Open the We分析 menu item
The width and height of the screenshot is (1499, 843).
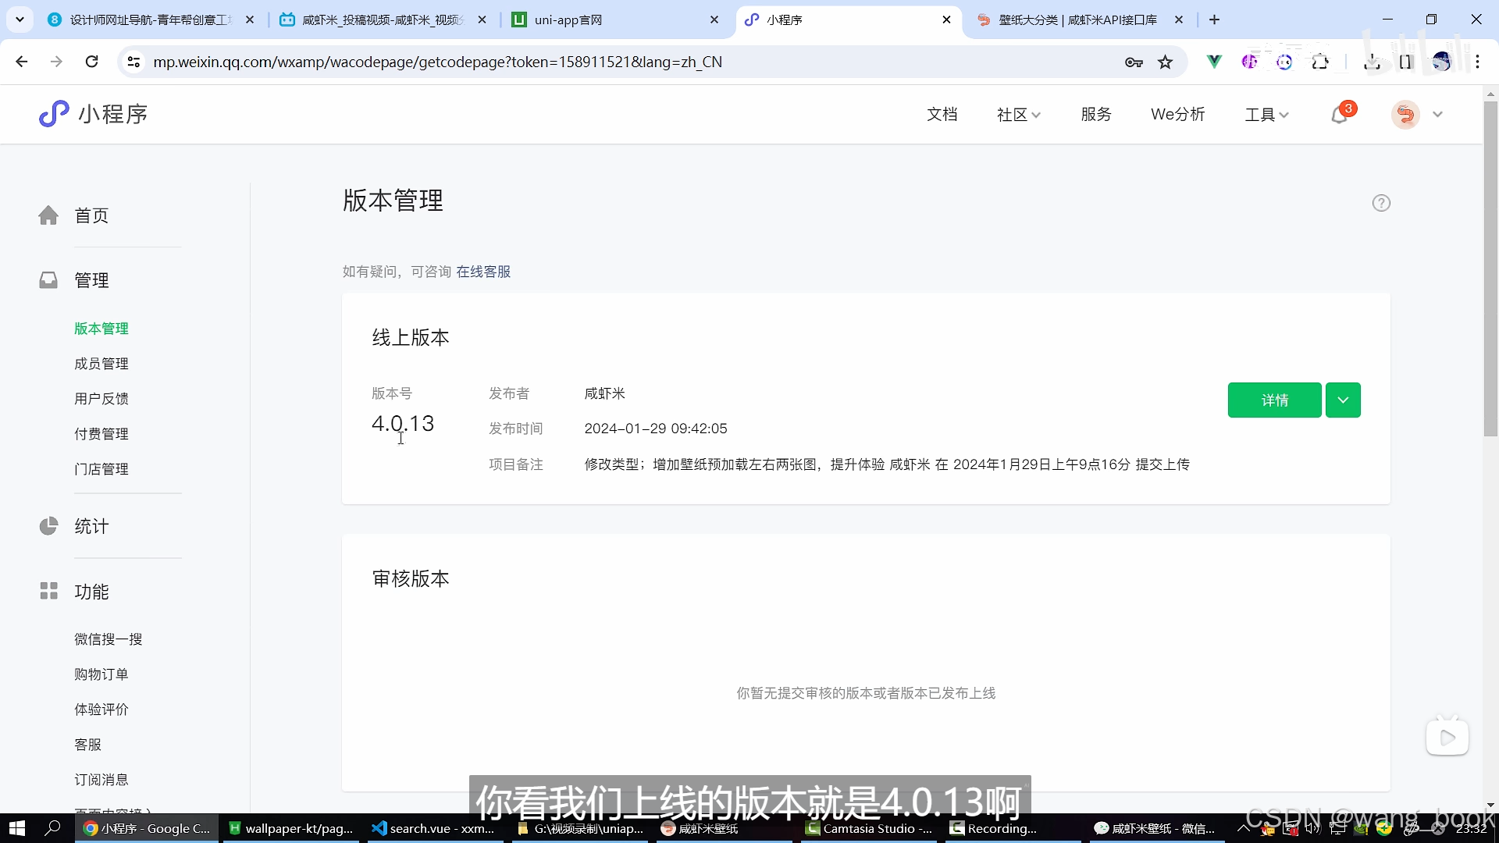(1177, 115)
